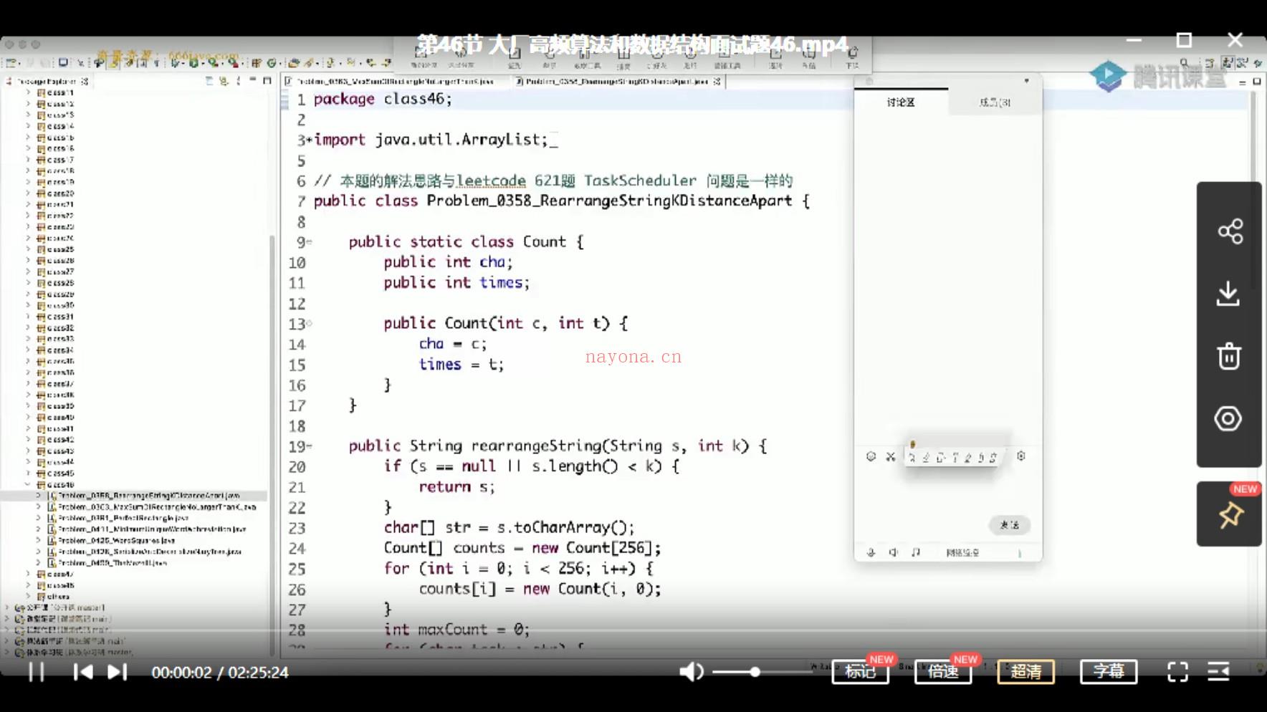Click the New Java Package toolbar icon
This screenshot has height=712, width=1267.
[257, 63]
